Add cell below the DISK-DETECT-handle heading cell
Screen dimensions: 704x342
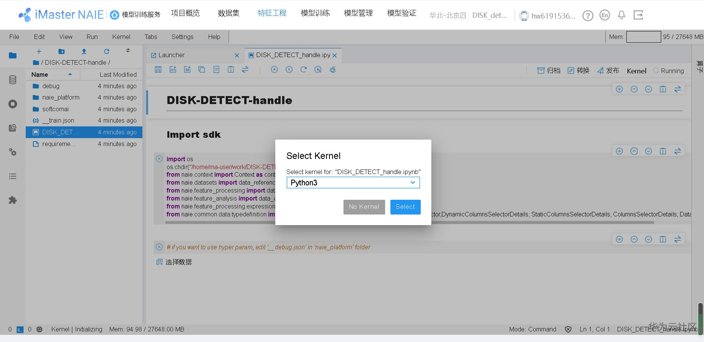coord(620,89)
